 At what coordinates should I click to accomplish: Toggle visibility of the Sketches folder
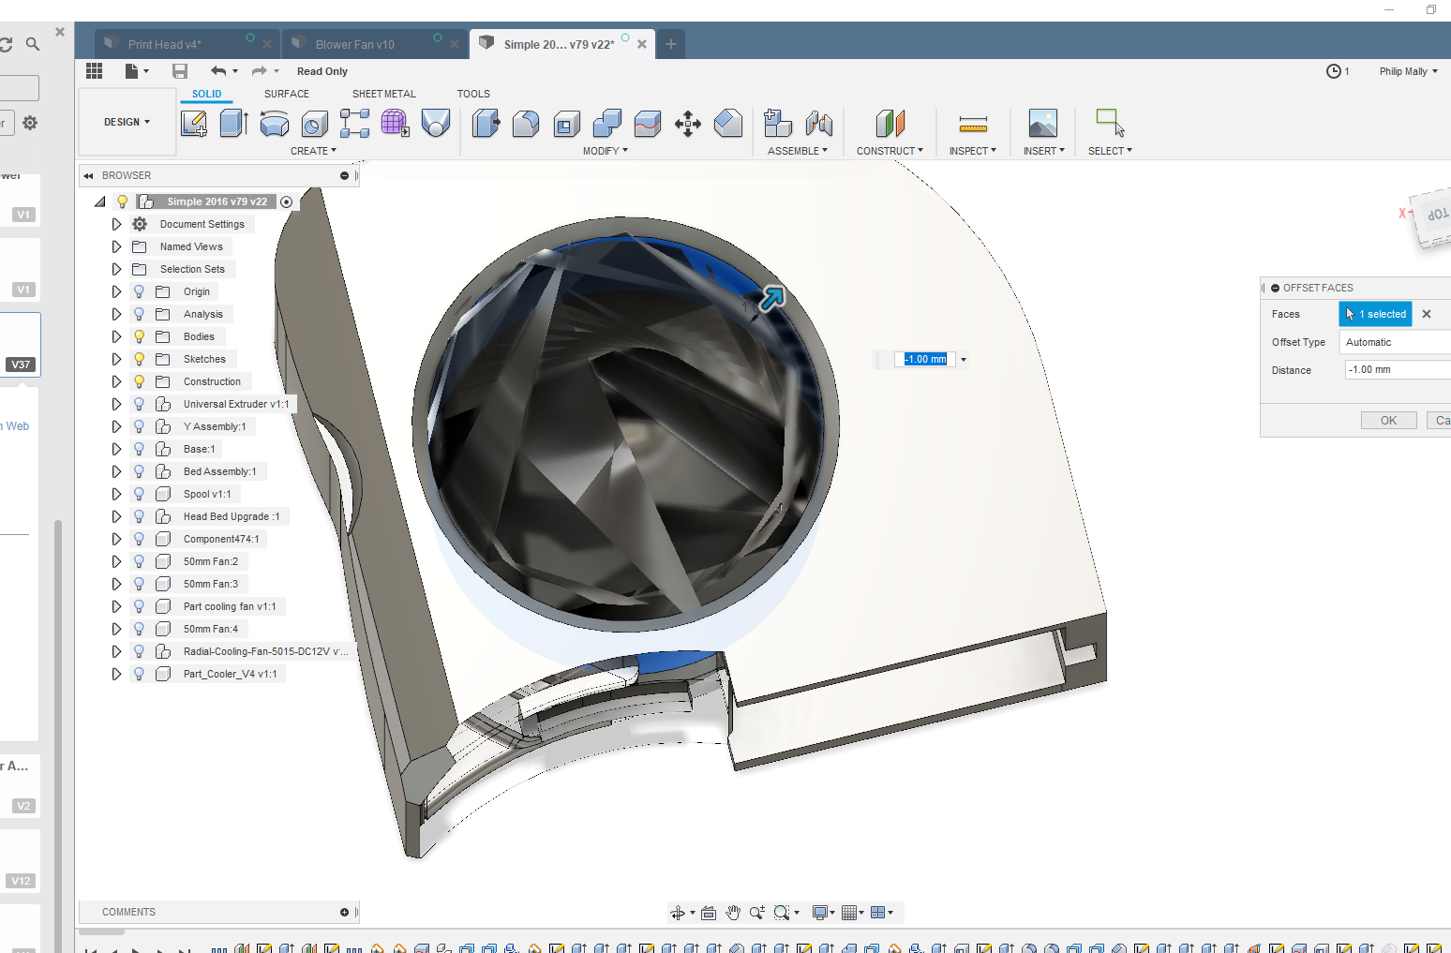click(139, 358)
